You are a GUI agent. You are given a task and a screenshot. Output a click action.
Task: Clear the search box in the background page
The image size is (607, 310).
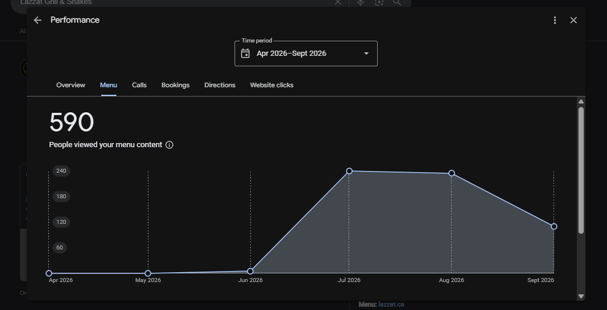[338, 2]
